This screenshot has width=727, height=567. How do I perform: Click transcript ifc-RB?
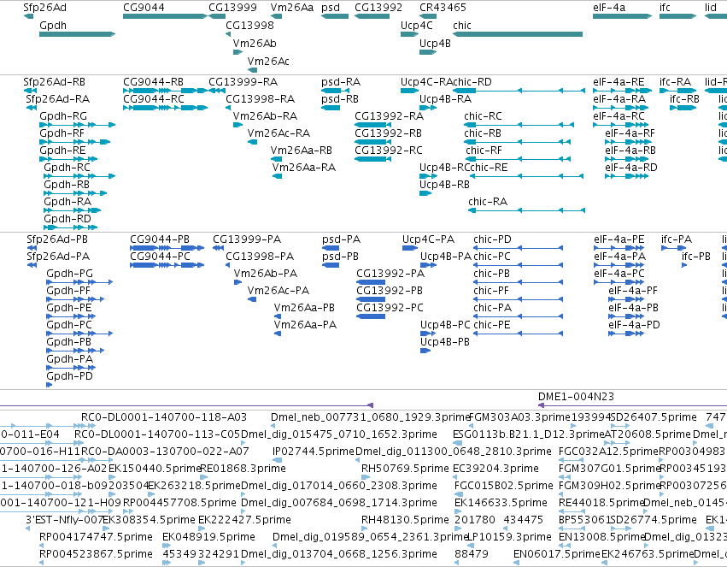tap(683, 108)
